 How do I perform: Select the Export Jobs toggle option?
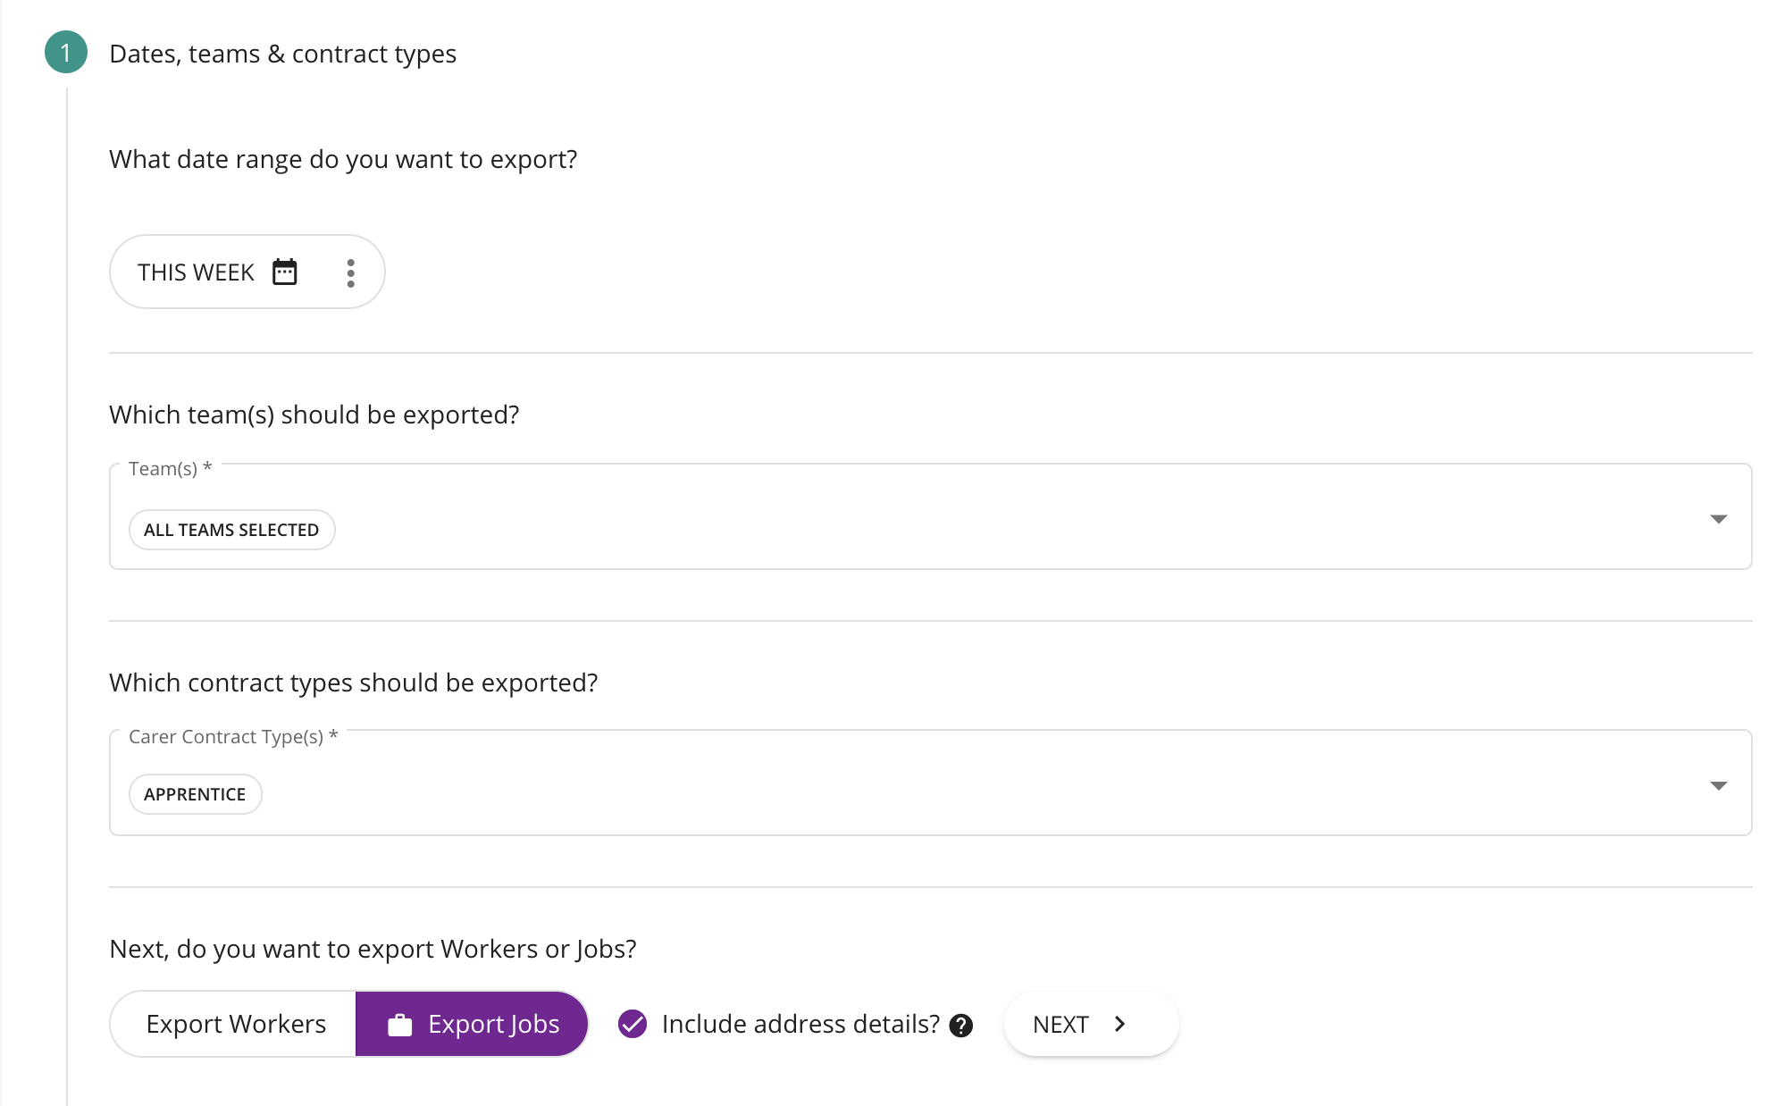pos(472,1024)
